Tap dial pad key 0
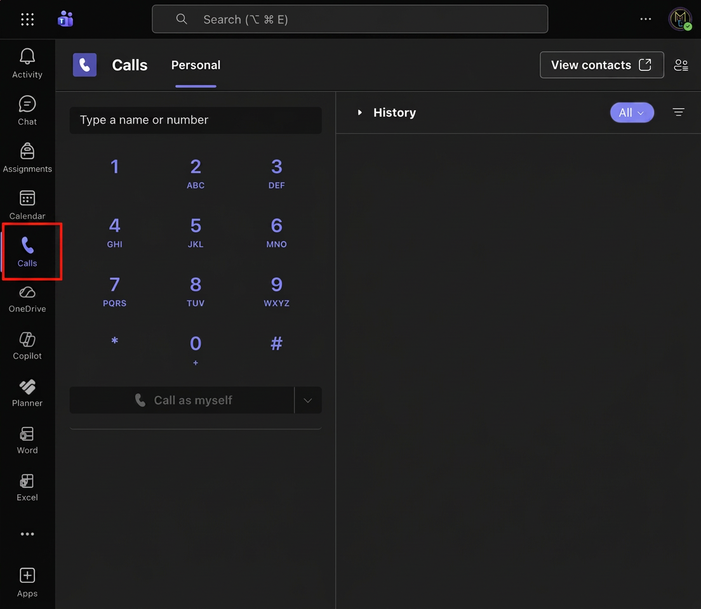701x609 pixels. 196,350
